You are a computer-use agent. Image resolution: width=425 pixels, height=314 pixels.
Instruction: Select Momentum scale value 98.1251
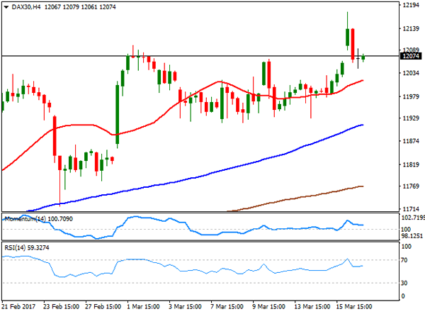click(412, 236)
